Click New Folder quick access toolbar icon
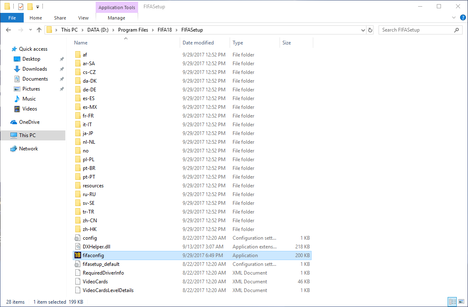Image resolution: width=468 pixels, height=307 pixels. pos(30,7)
